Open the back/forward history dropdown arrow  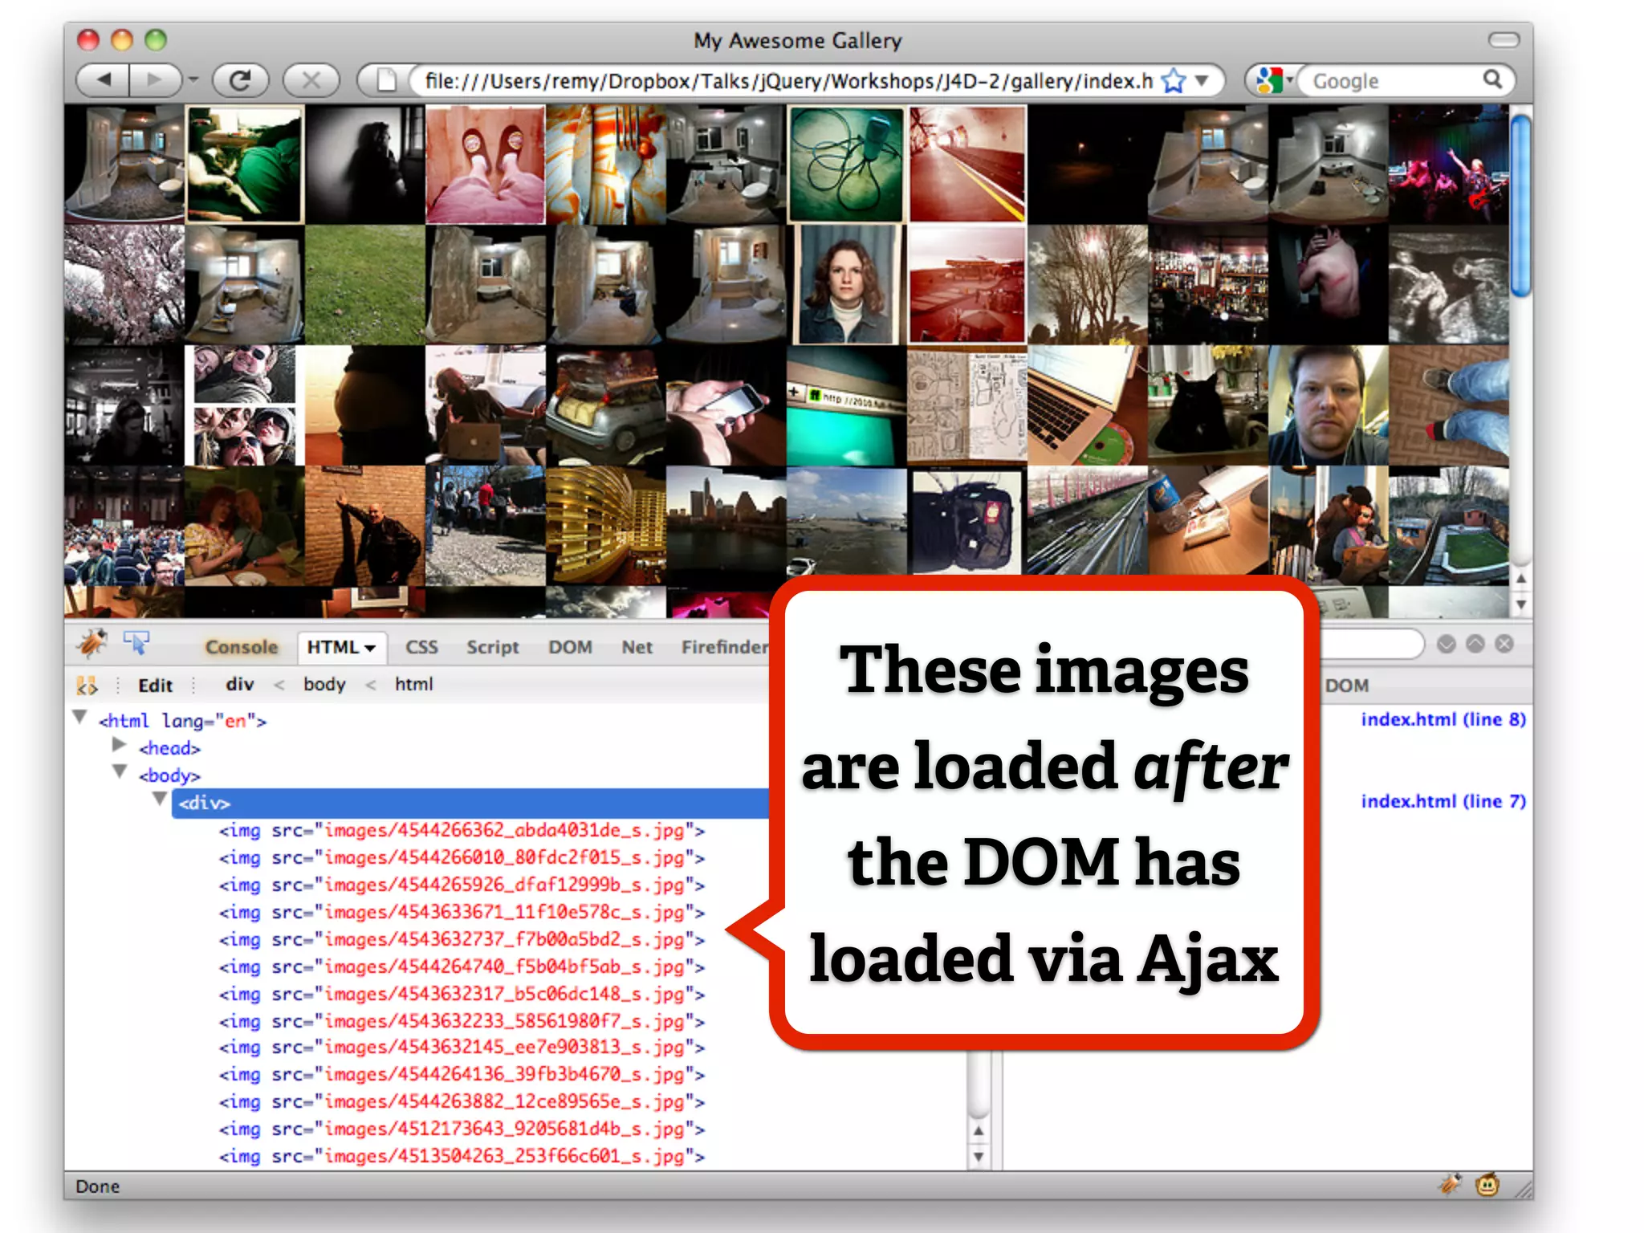[193, 80]
